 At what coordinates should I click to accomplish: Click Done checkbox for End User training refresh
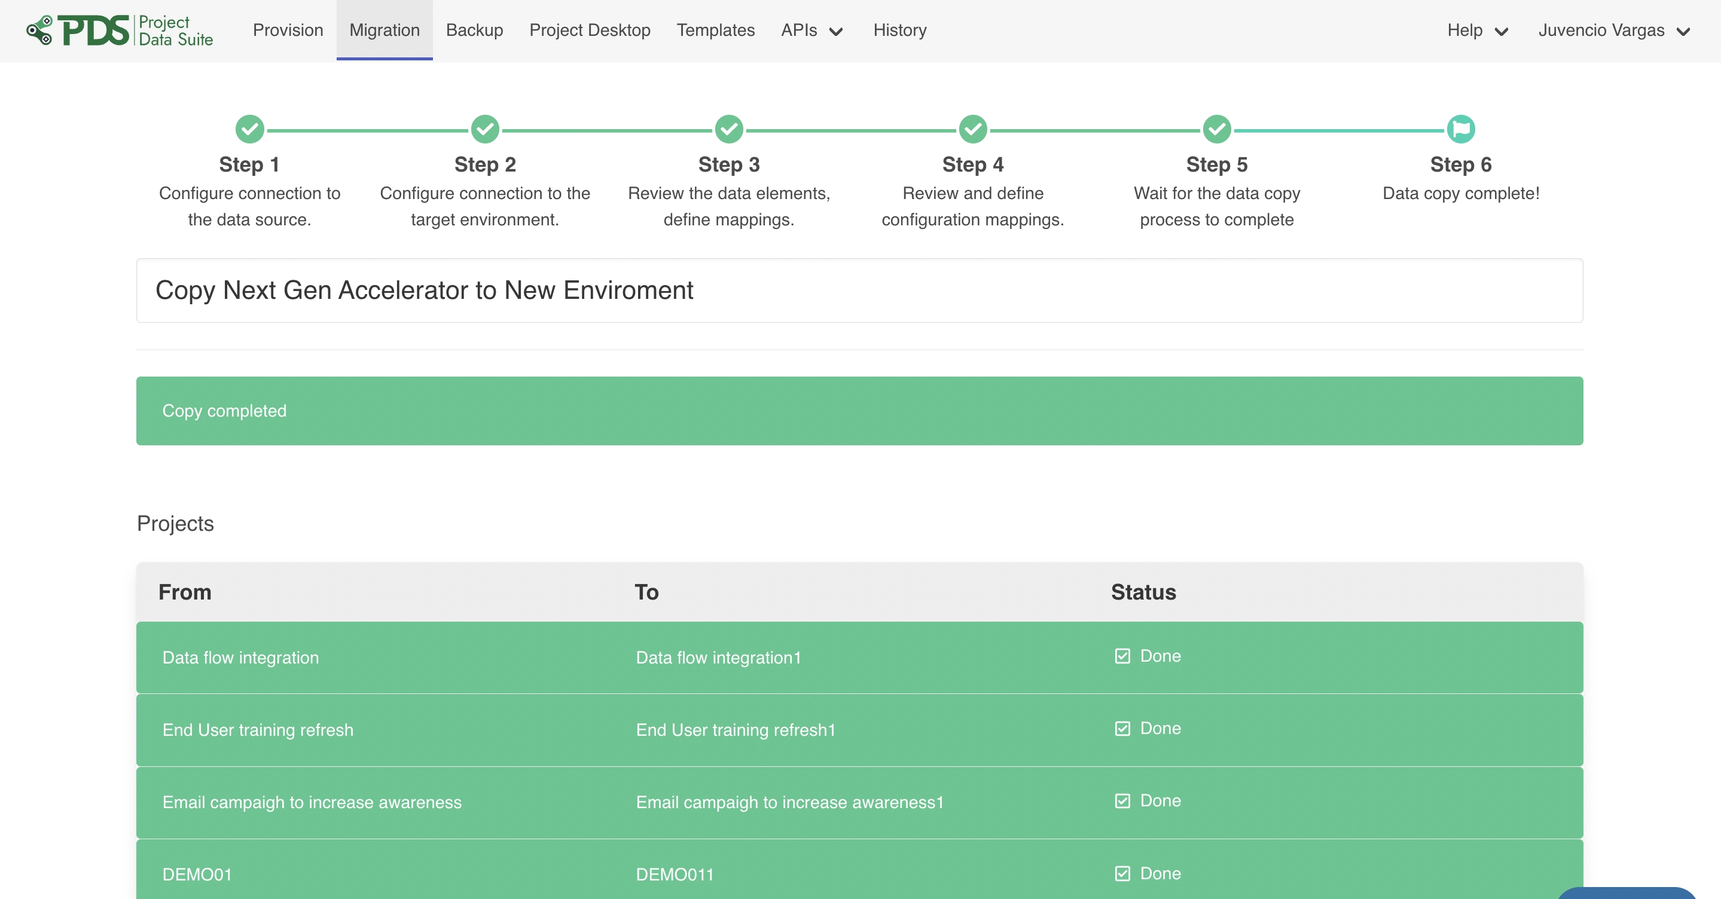pos(1122,728)
